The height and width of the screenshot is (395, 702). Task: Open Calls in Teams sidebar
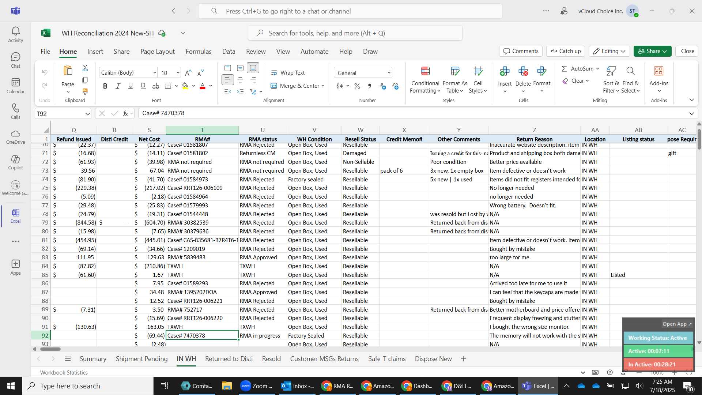(15, 112)
